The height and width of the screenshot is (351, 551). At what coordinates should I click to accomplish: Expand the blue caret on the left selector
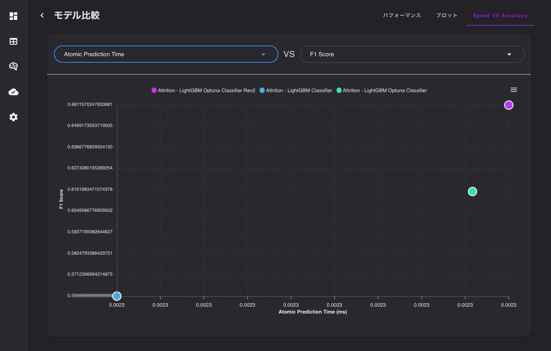coord(263,54)
